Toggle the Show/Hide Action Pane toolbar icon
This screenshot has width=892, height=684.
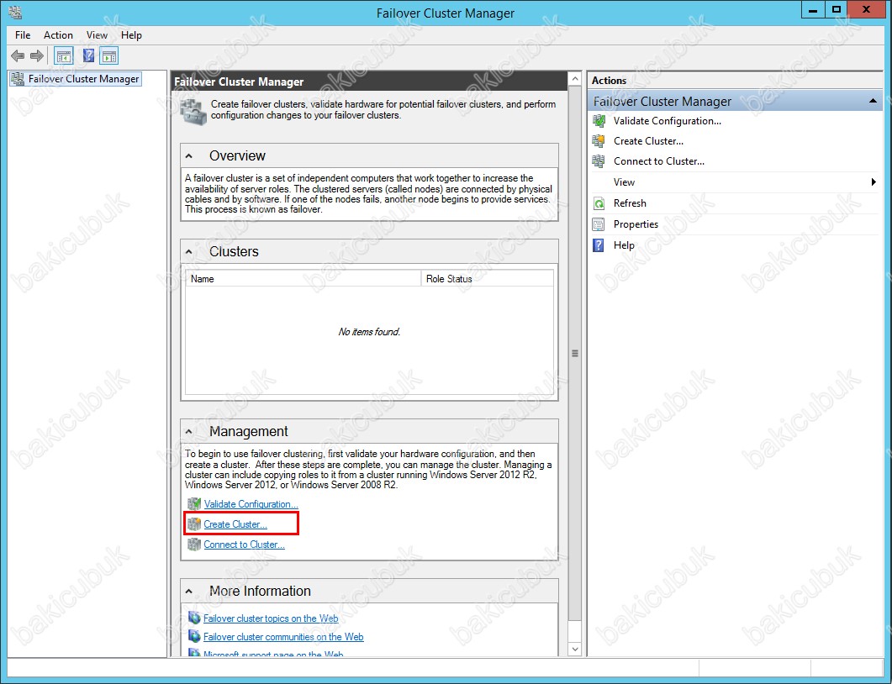pos(108,55)
